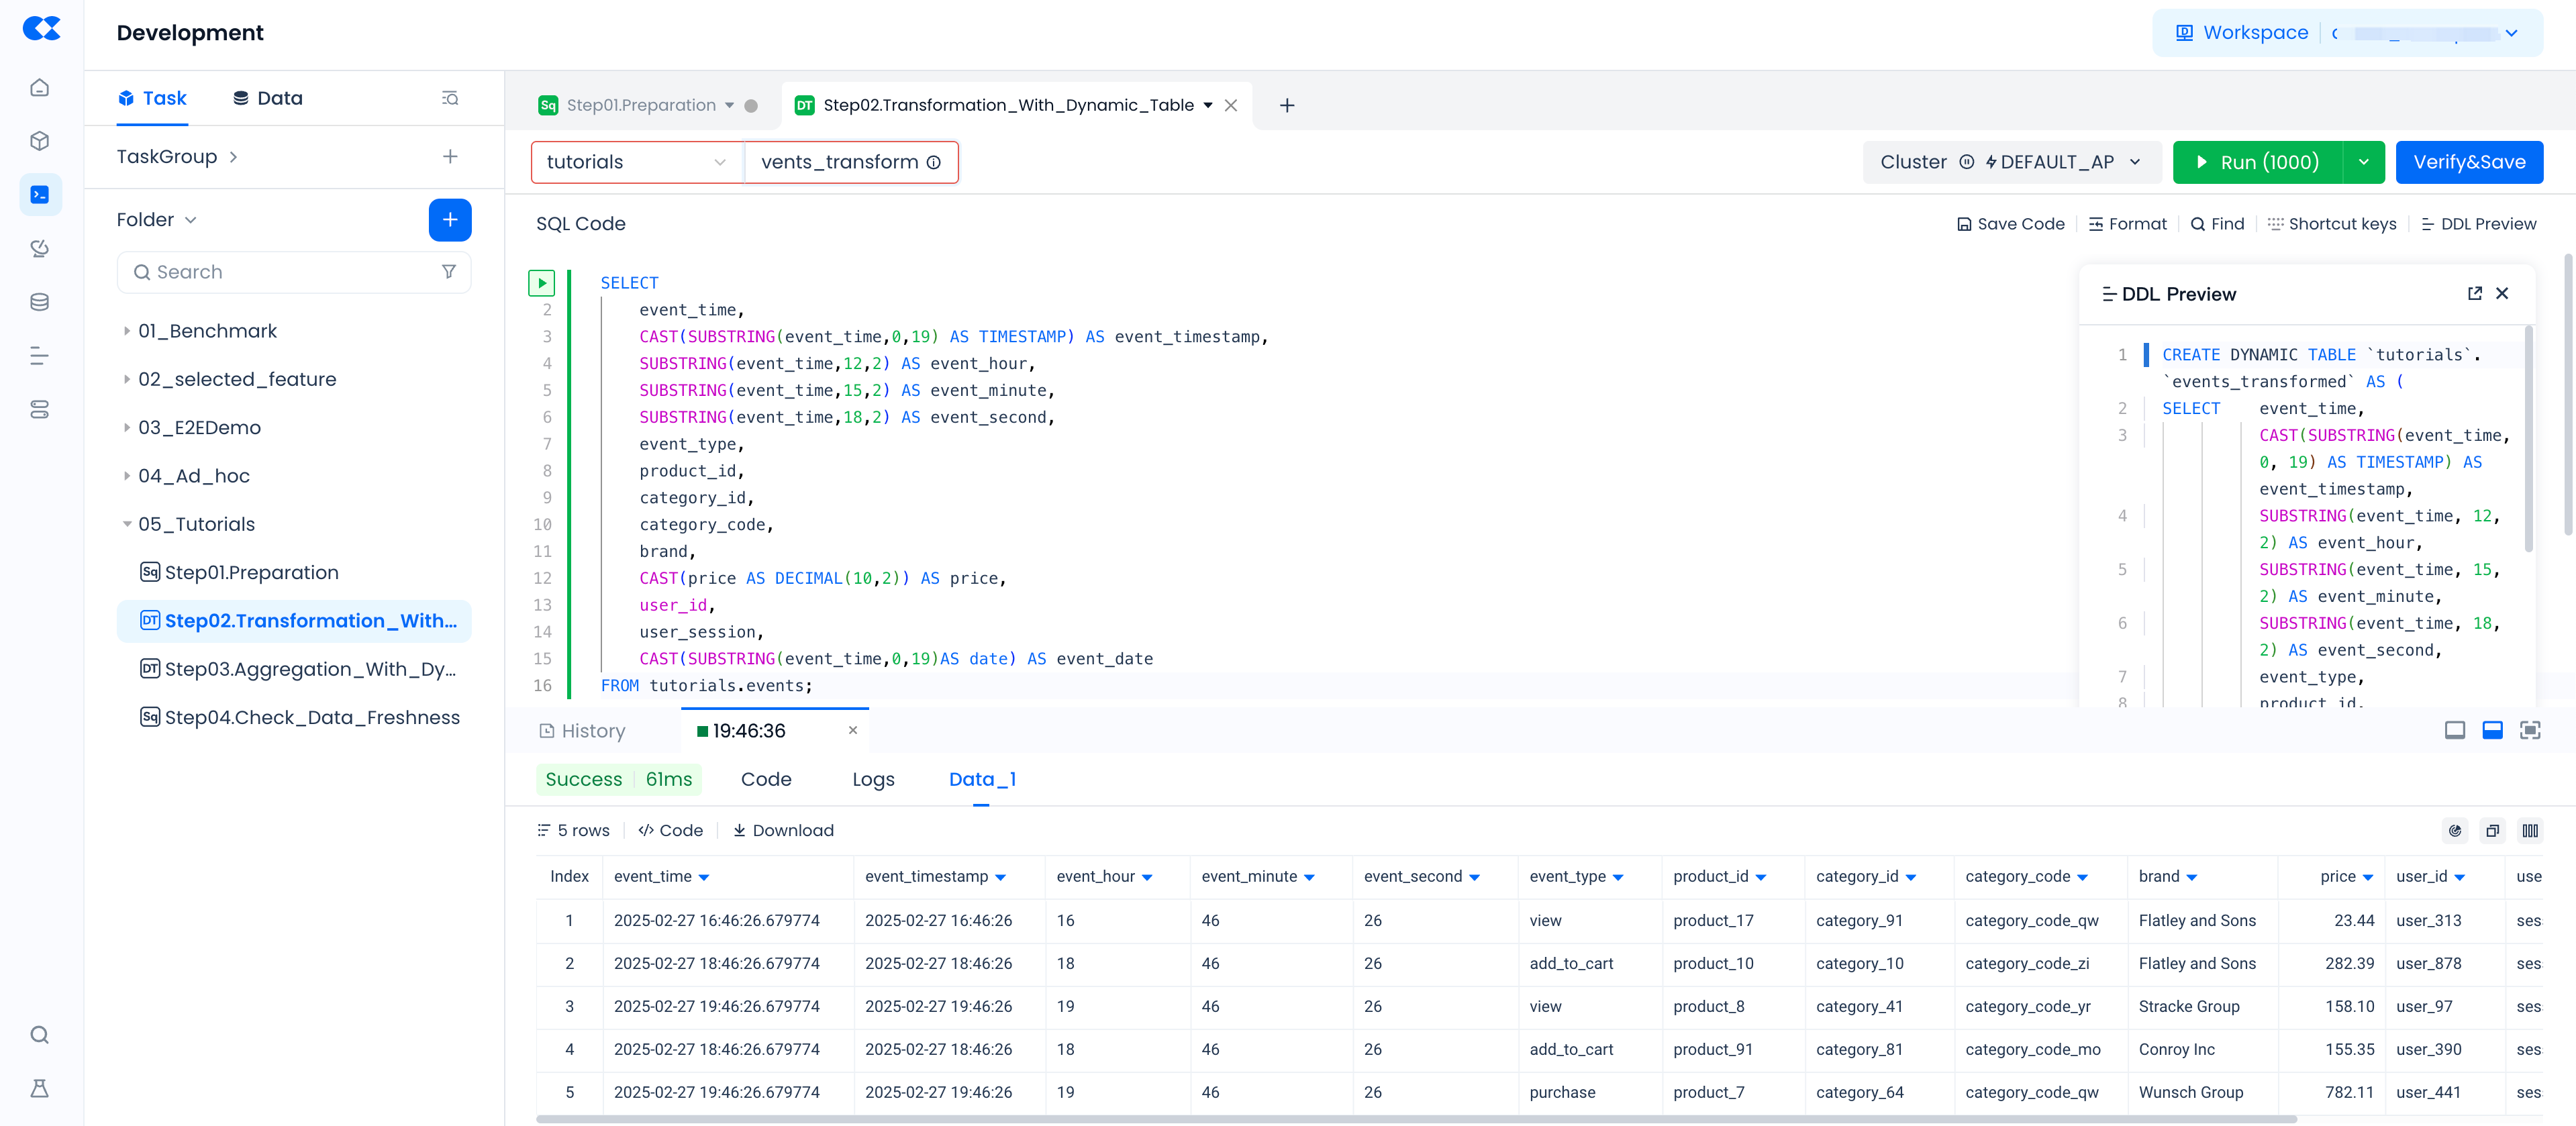Image resolution: width=2576 pixels, height=1126 pixels.
Task: Open Run options dropdown arrow
Action: [x=2364, y=162]
